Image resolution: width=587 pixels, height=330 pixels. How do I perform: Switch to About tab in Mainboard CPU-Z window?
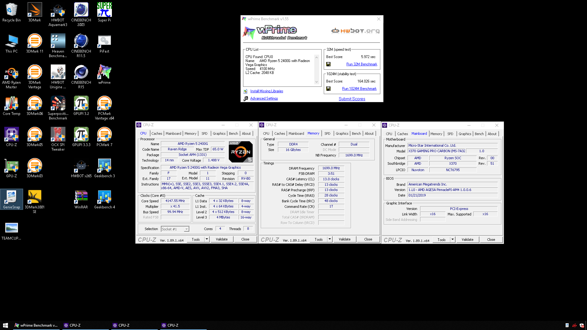click(492, 134)
